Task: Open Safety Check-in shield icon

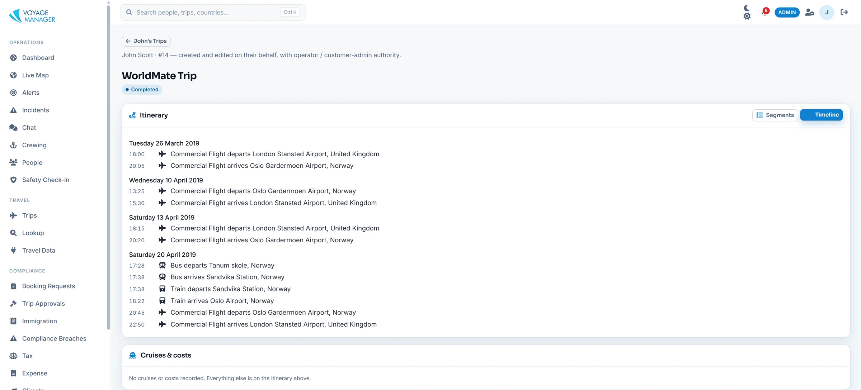Action: pyautogui.click(x=13, y=180)
